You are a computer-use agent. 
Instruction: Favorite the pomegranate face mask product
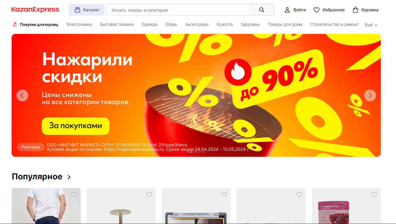pos(374,194)
